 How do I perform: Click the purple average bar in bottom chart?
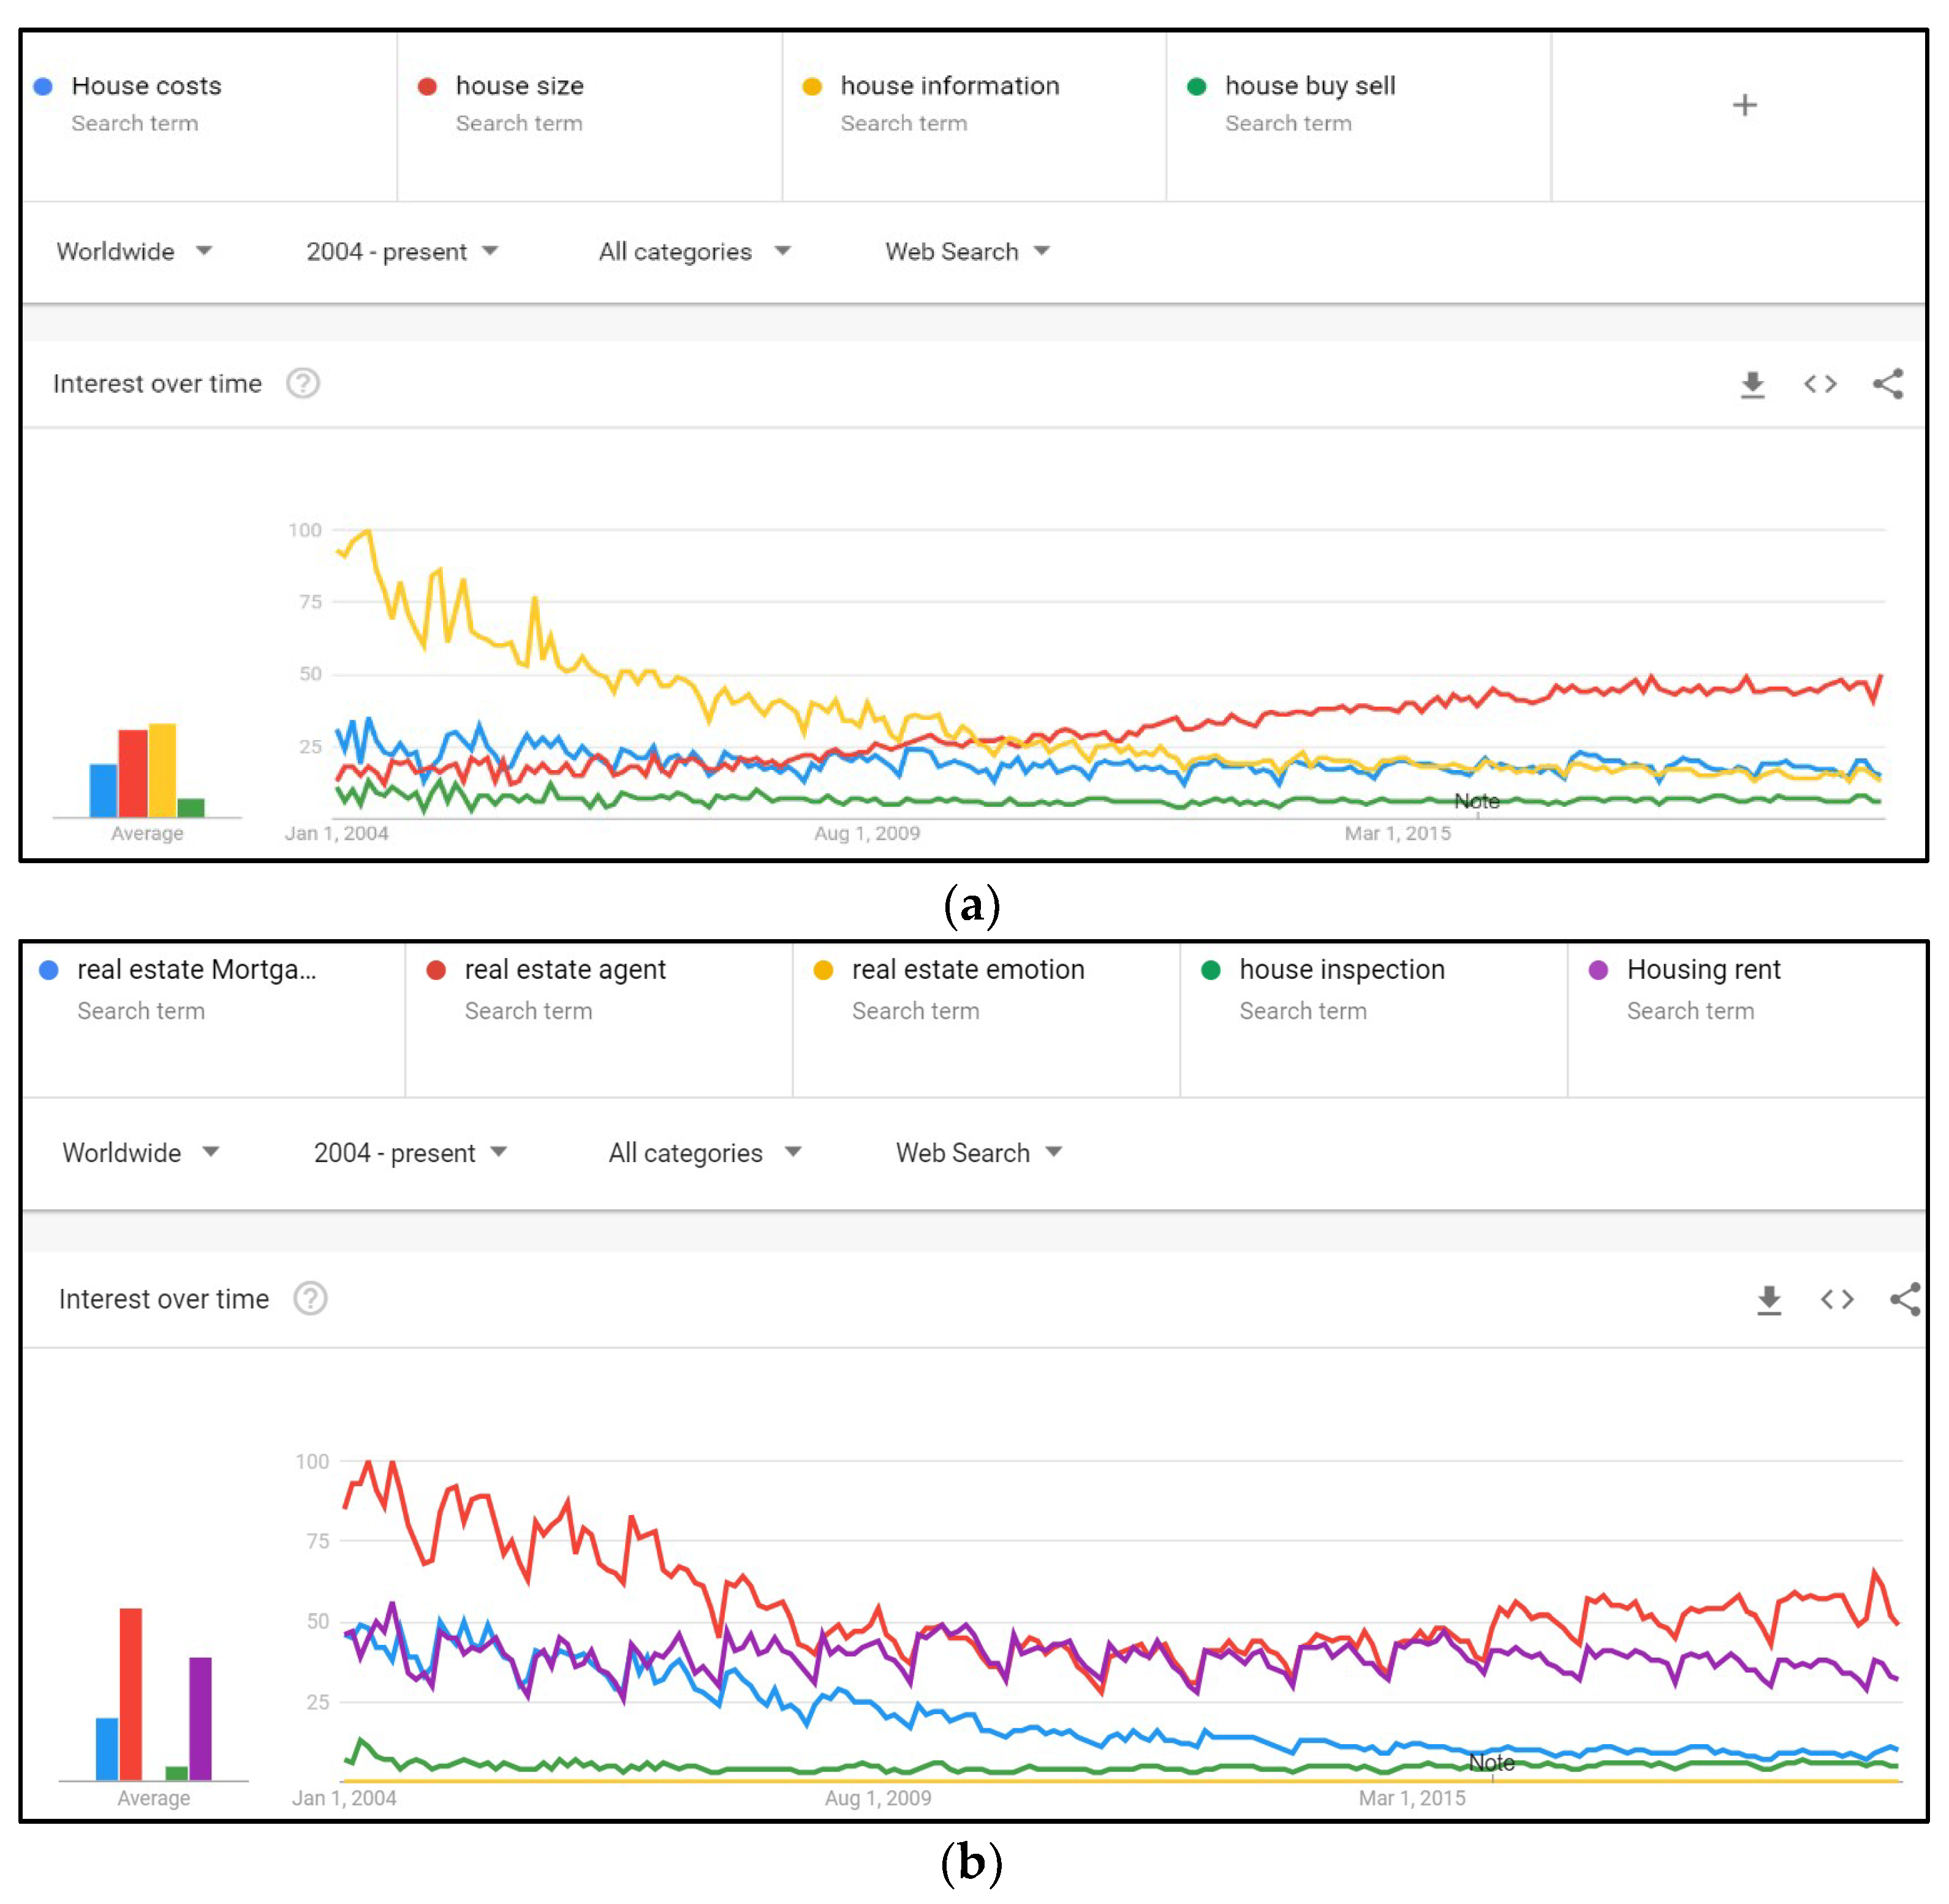200,1719
